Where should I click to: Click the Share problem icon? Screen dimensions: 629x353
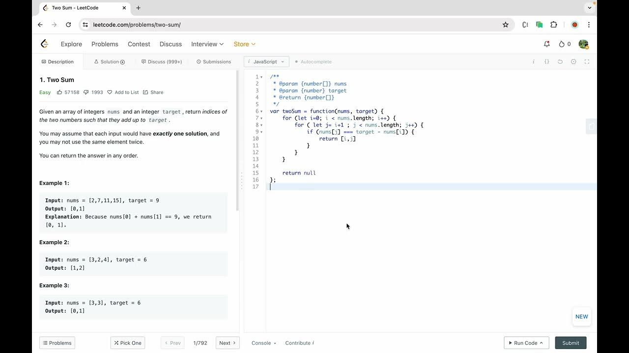[x=145, y=92]
